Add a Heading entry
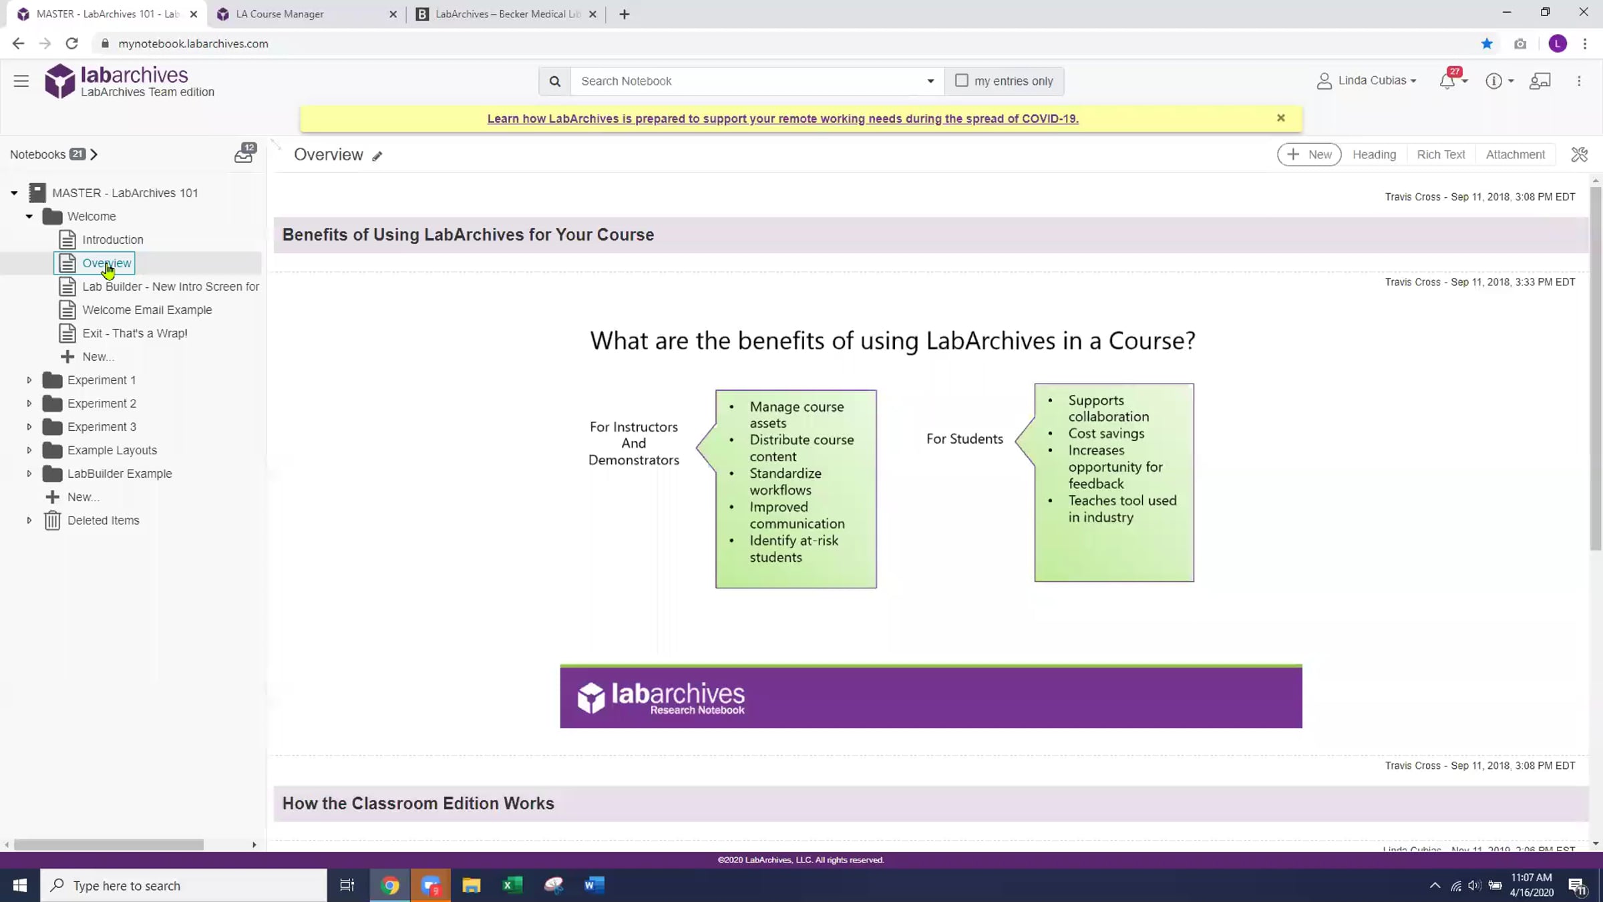1603x902 pixels. (1374, 154)
